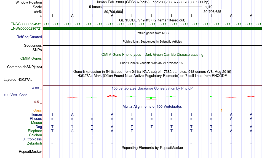Click the orange gap count '1' marker
262x158 pixels.
tap(221, 110)
